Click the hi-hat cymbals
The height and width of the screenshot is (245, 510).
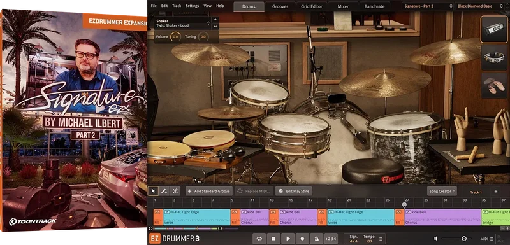231,113
